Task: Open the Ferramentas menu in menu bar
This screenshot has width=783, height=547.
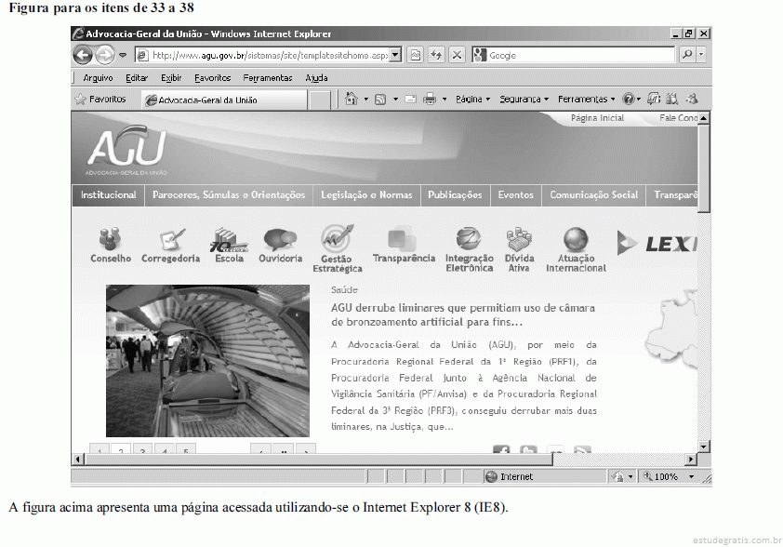Action: tap(268, 78)
